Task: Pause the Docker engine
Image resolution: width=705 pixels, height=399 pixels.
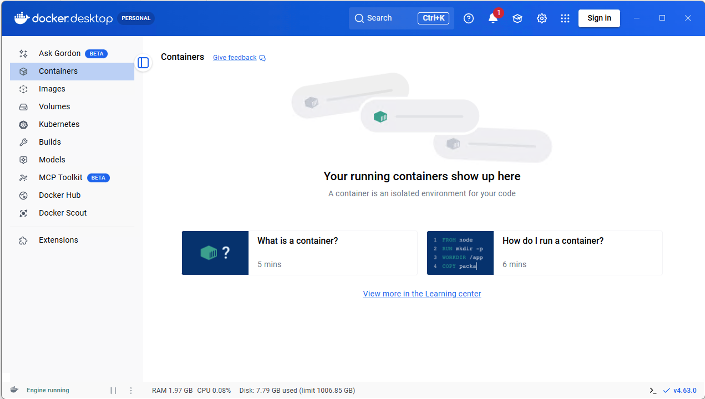Action: [113, 390]
